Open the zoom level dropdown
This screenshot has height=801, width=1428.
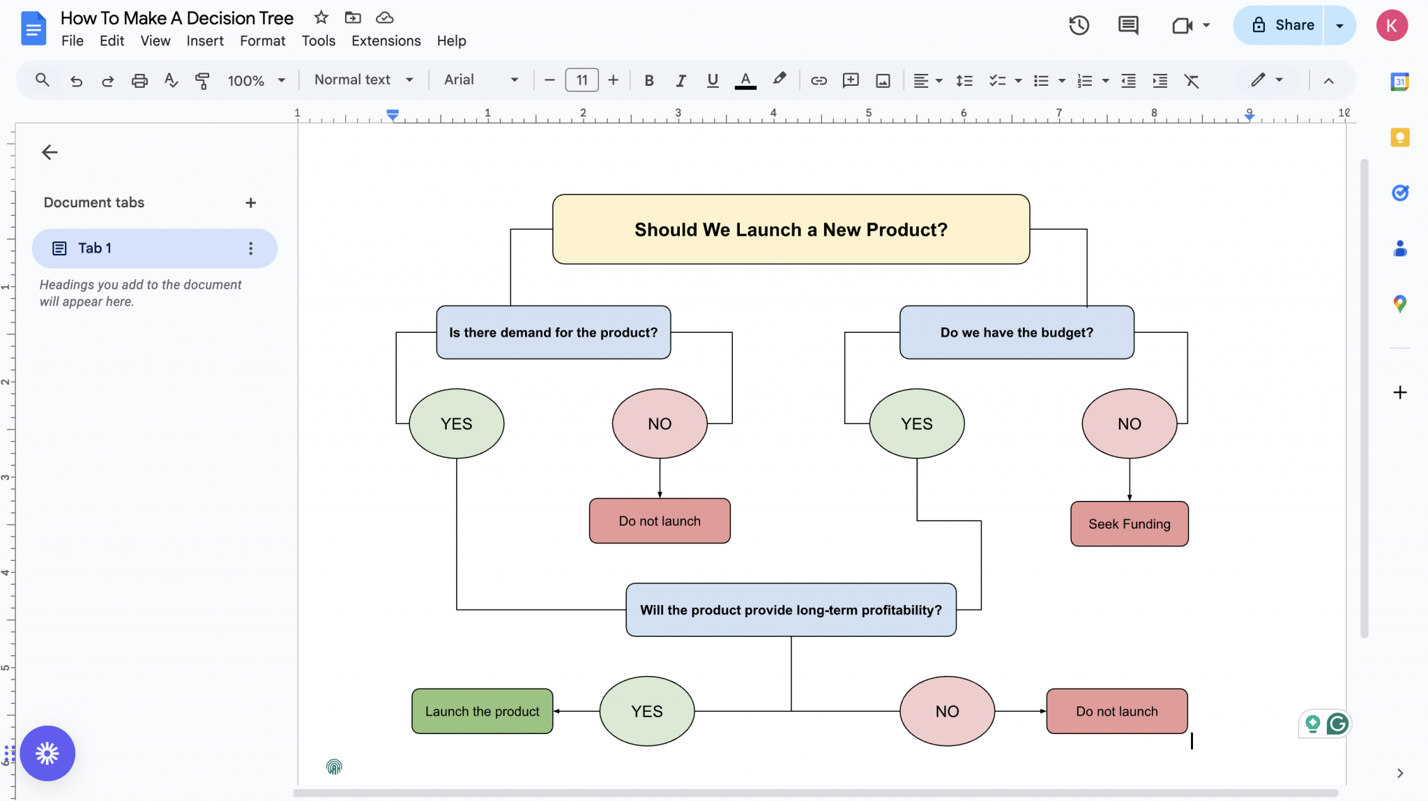[x=256, y=80]
